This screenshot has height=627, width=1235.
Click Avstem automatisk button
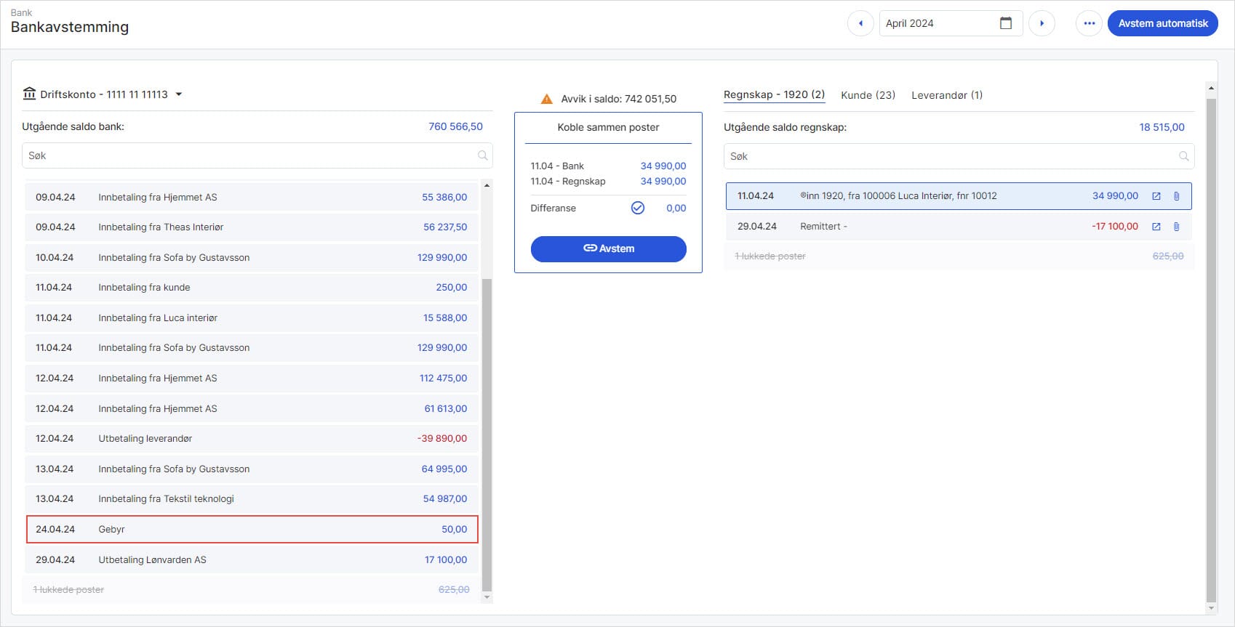[1162, 23]
